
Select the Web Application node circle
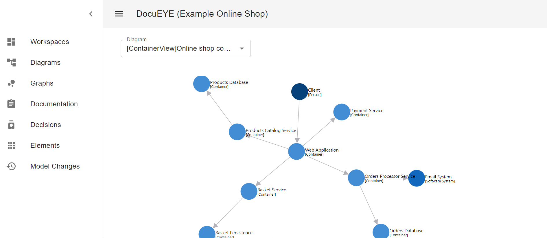[296, 152]
